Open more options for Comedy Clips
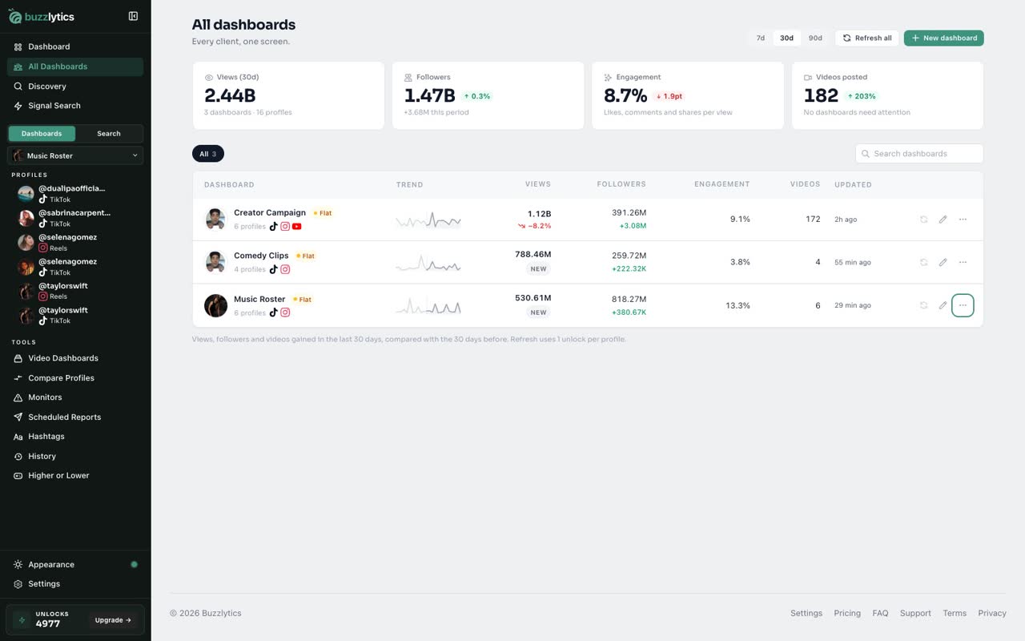Screen dimensions: 1025x641 click(x=963, y=262)
